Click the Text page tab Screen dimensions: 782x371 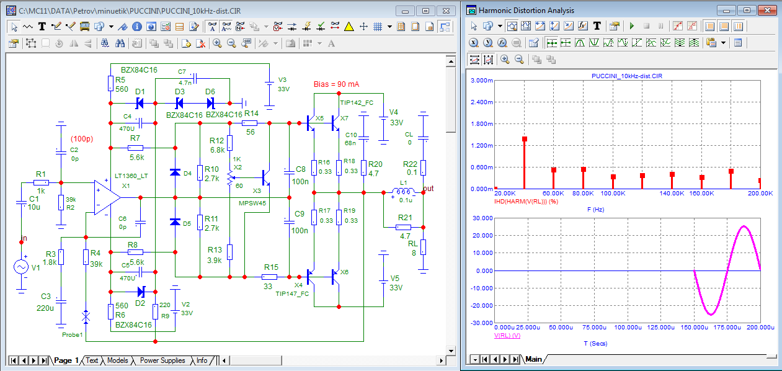[92, 360]
